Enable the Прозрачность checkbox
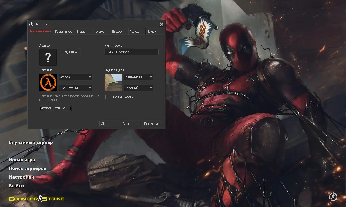Image resolution: width=346 pixels, height=207 pixels. pyautogui.click(x=107, y=97)
